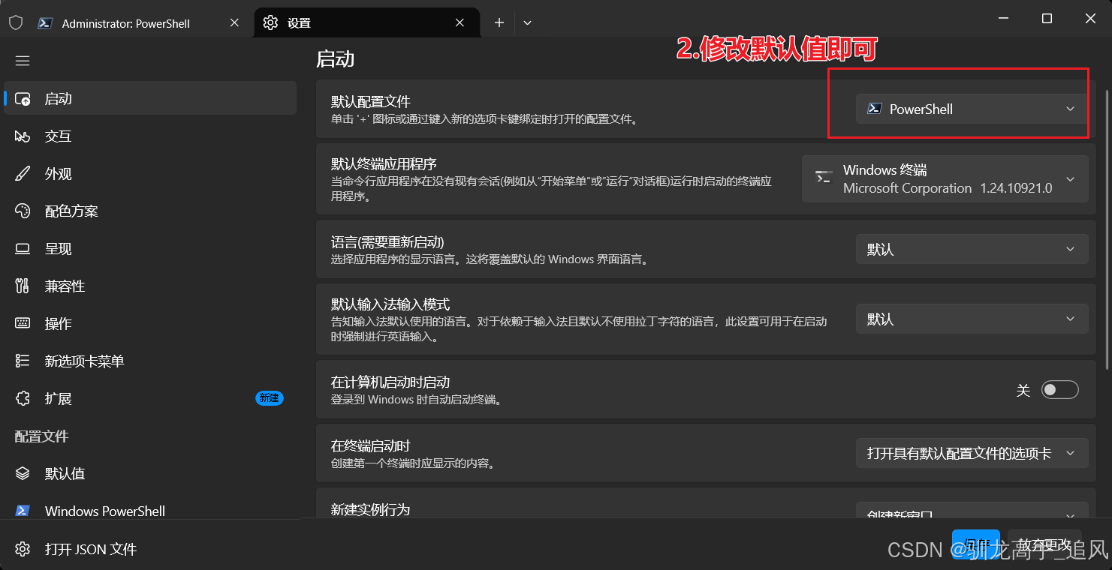Open the 新建实例行为 dropdown
1112x570 pixels.
pyautogui.click(x=972, y=511)
